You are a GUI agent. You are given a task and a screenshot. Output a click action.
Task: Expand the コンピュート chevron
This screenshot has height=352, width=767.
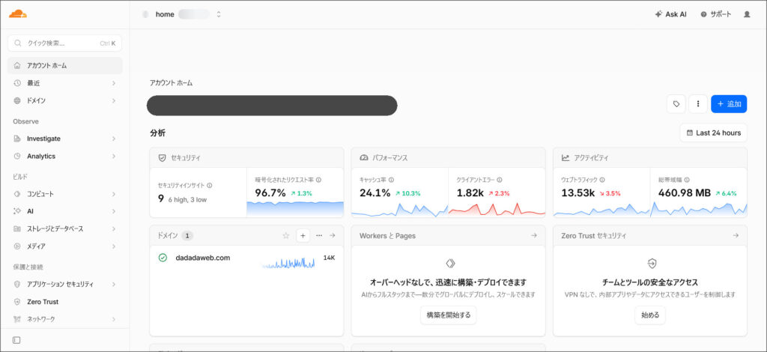click(114, 194)
